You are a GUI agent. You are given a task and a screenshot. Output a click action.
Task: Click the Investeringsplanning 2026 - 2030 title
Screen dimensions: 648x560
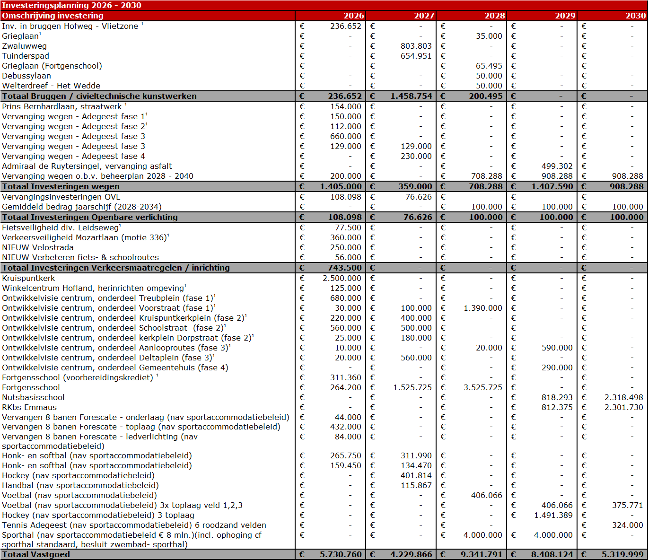pos(71,5)
